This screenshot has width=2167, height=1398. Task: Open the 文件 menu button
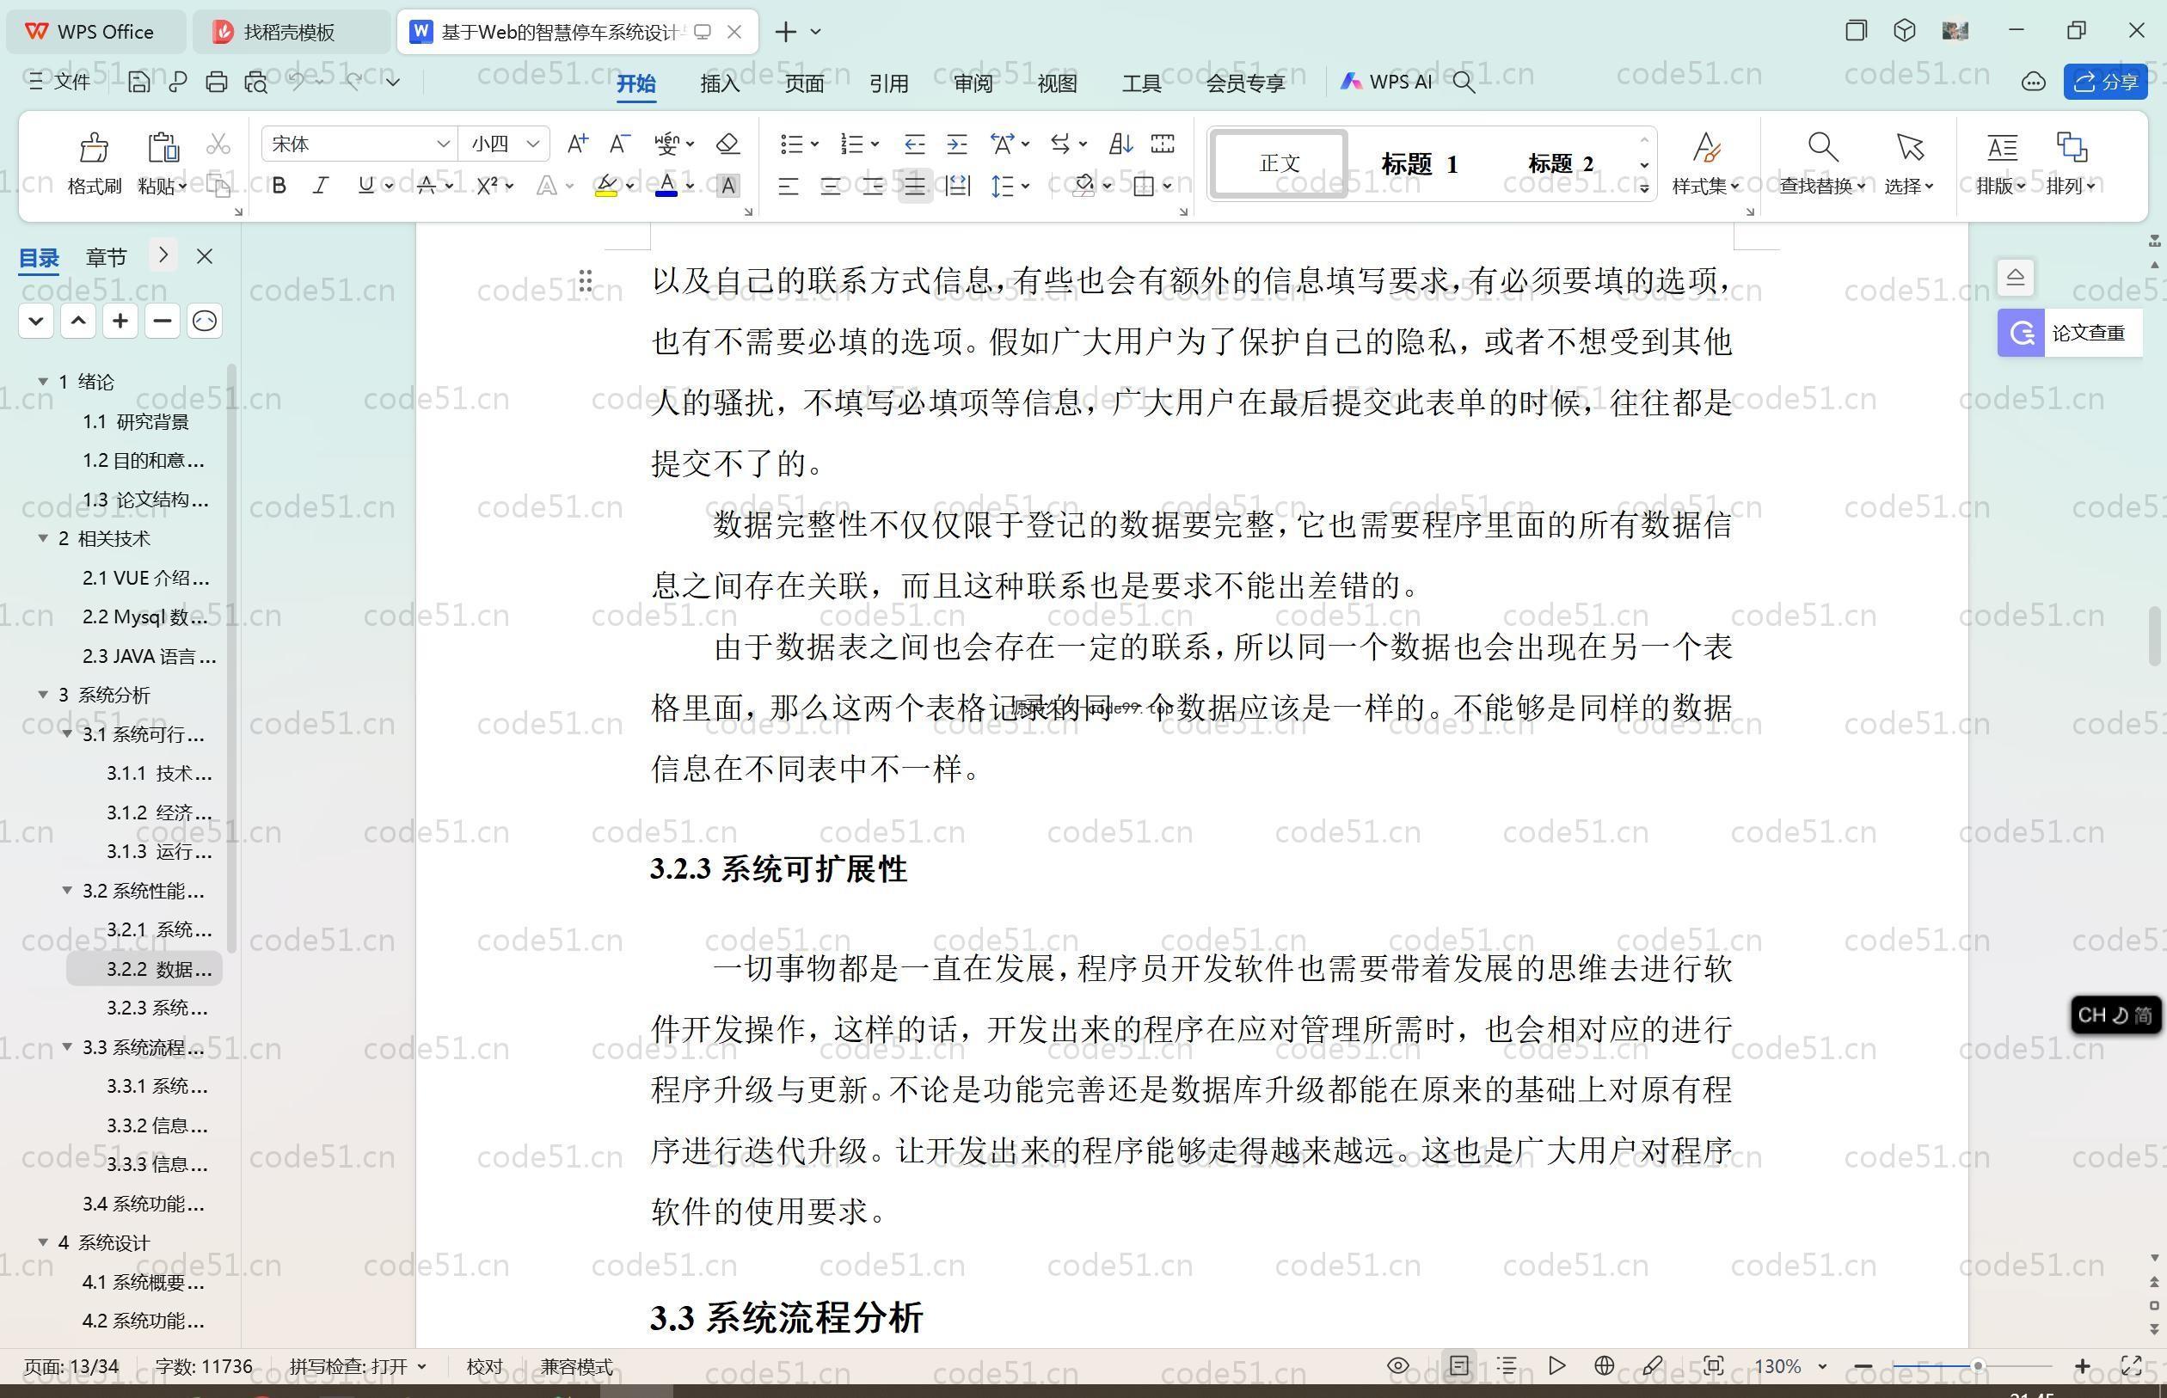pos(60,82)
